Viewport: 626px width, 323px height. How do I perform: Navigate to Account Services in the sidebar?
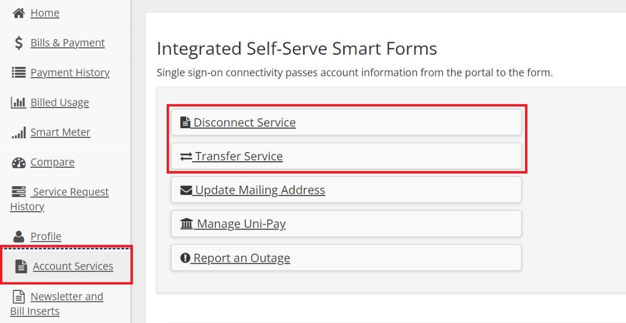pyautogui.click(x=73, y=266)
